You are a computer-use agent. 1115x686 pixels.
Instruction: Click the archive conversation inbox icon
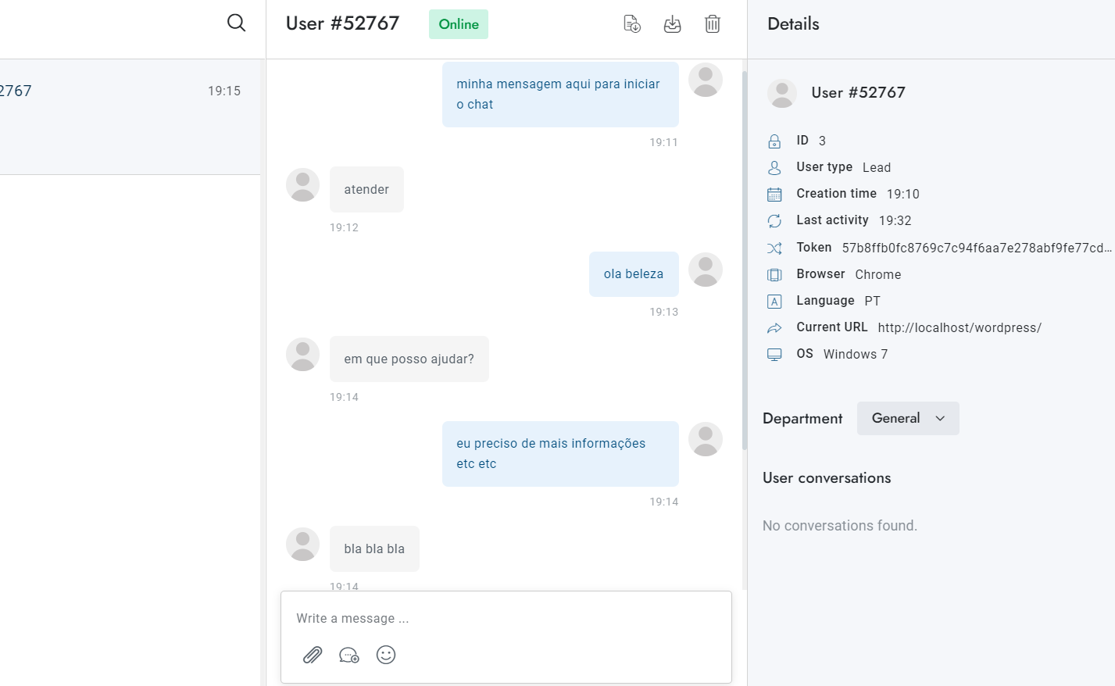point(672,24)
